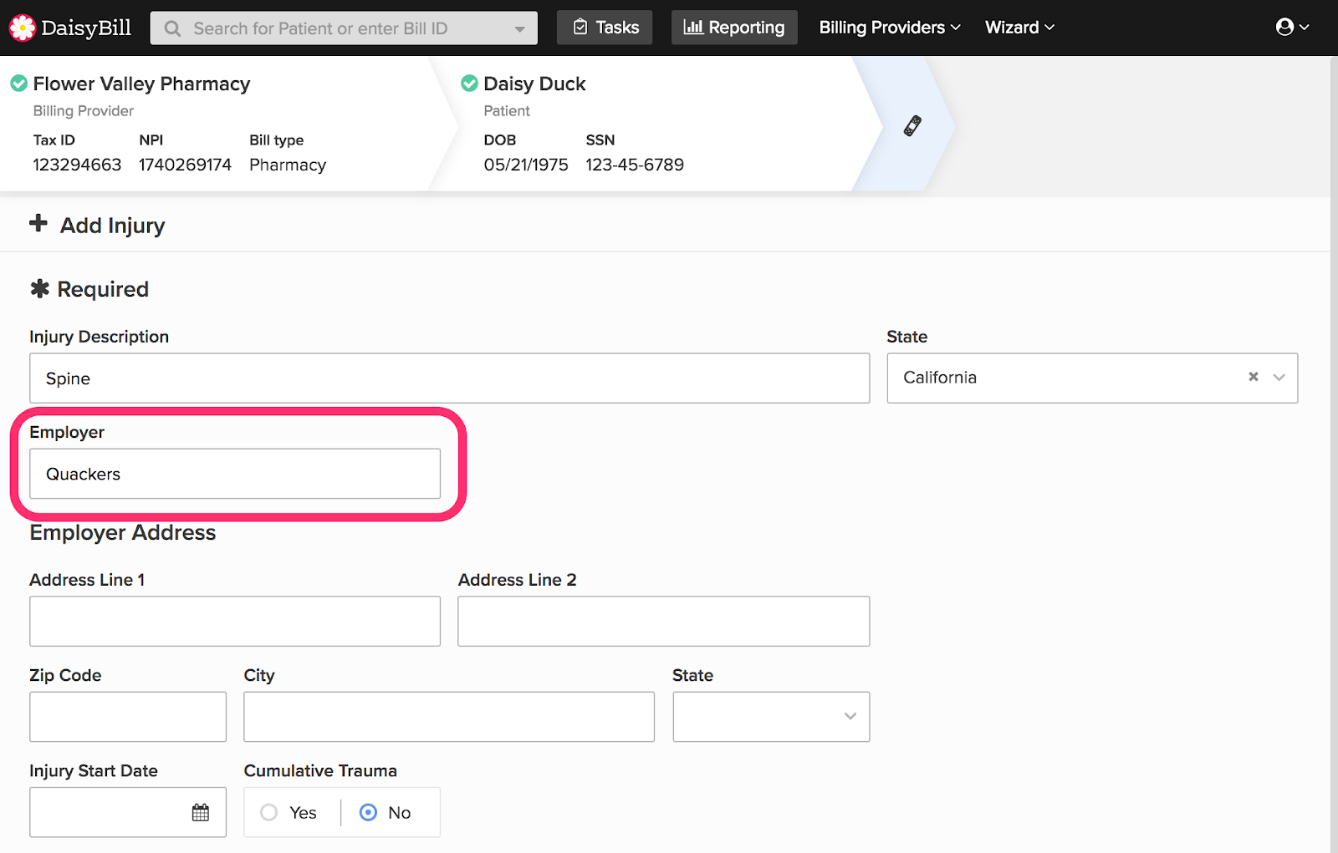The height and width of the screenshot is (853, 1338).
Task: Expand the injury State dropdown showing California
Action: [x=1279, y=378]
